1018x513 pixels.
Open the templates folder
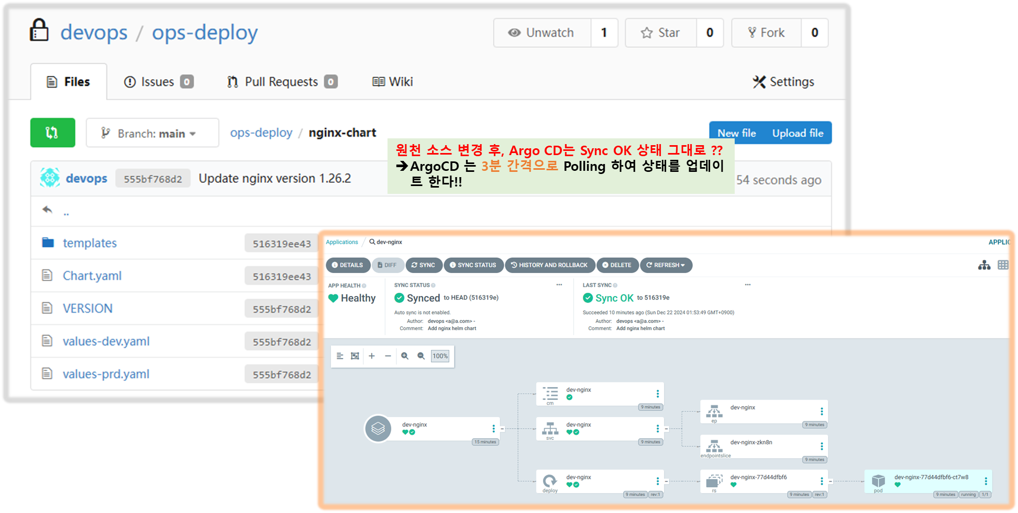(90, 243)
